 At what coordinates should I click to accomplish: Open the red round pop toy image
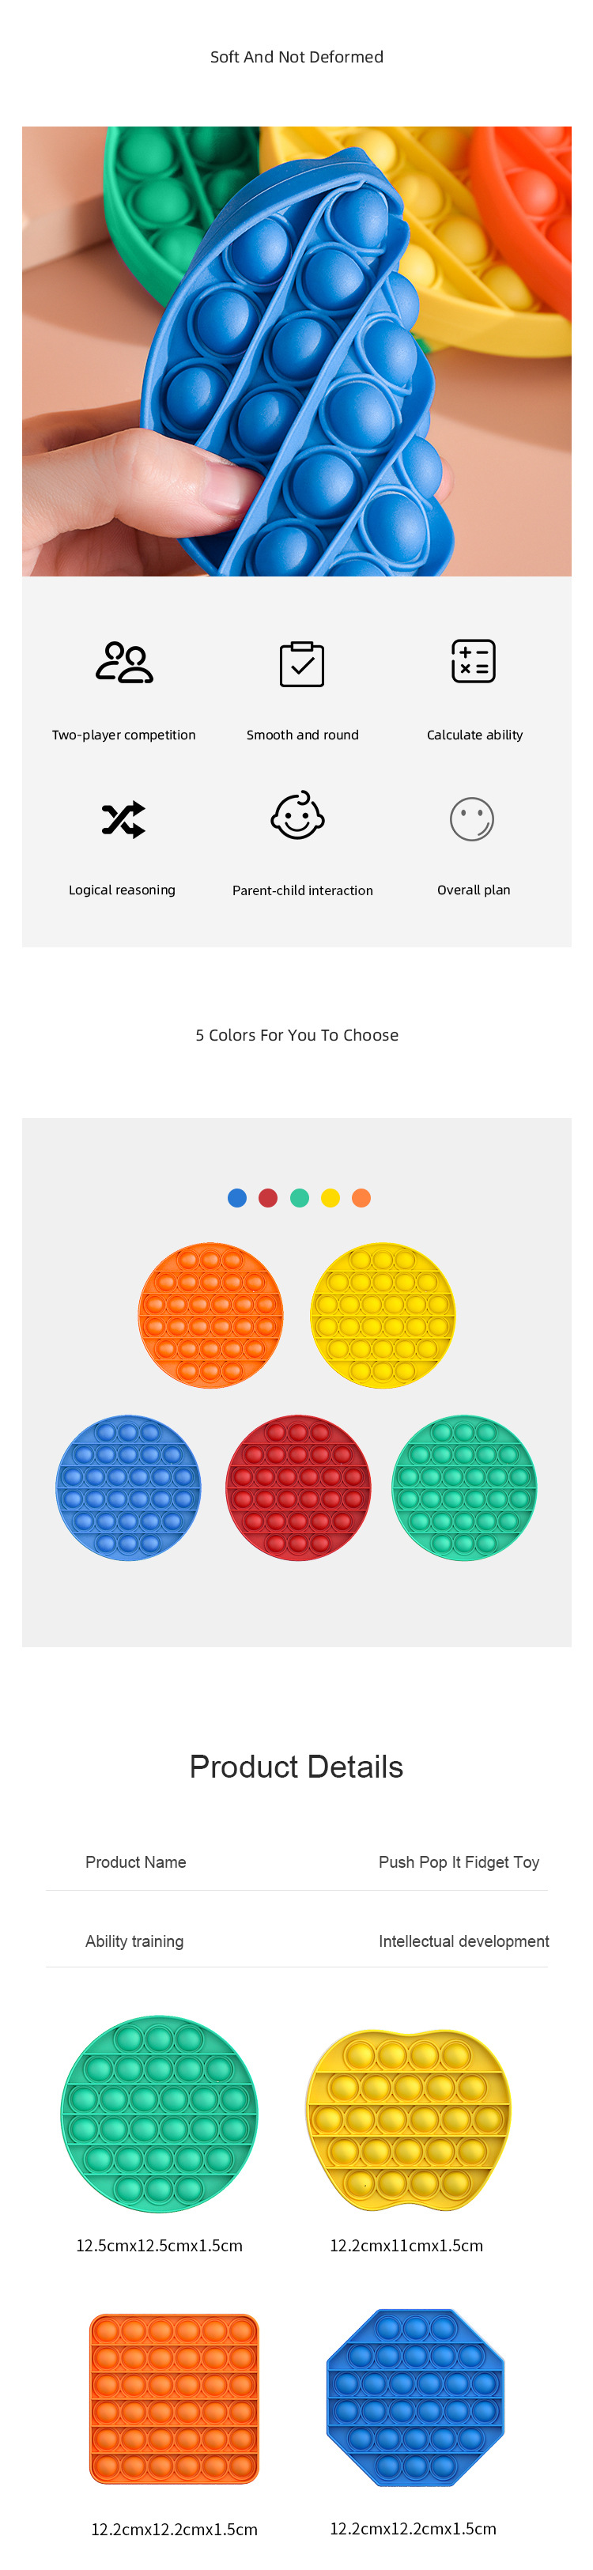tap(299, 1487)
